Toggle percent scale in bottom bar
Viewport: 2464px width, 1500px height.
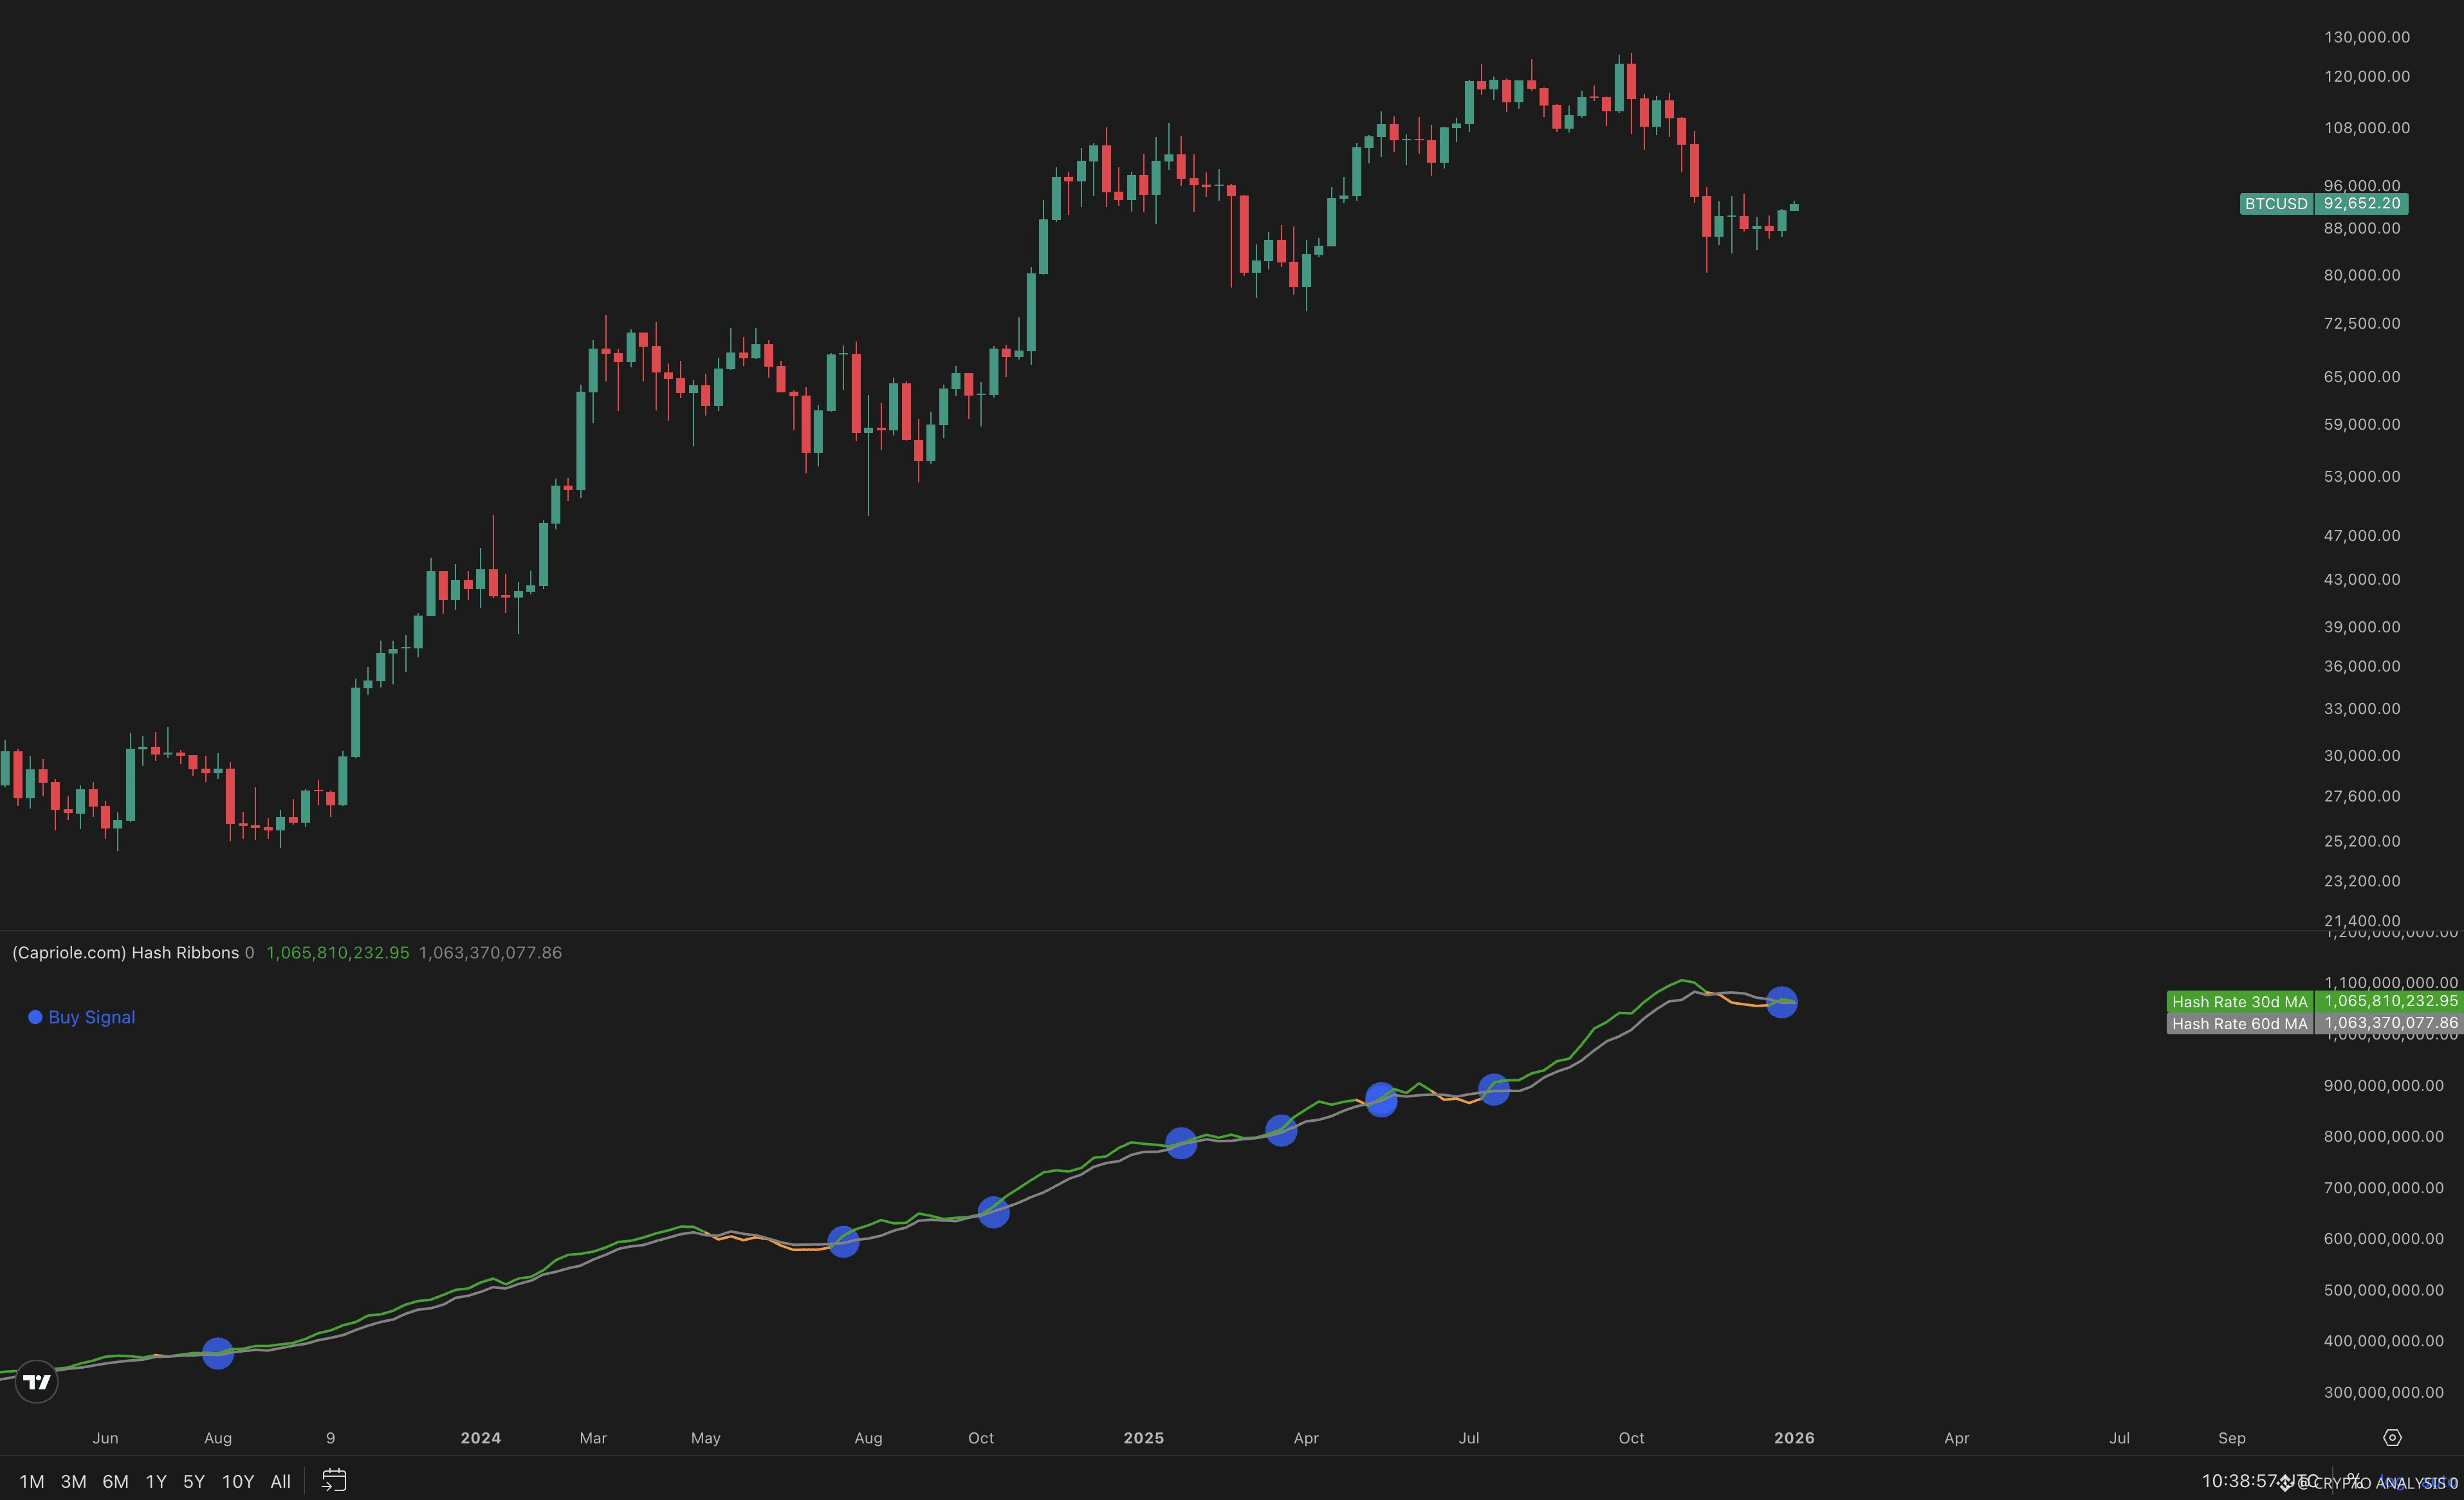(2355, 1481)
